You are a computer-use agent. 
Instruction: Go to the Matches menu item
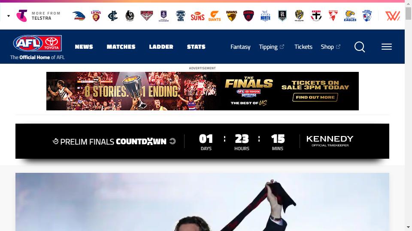(121, 47)
